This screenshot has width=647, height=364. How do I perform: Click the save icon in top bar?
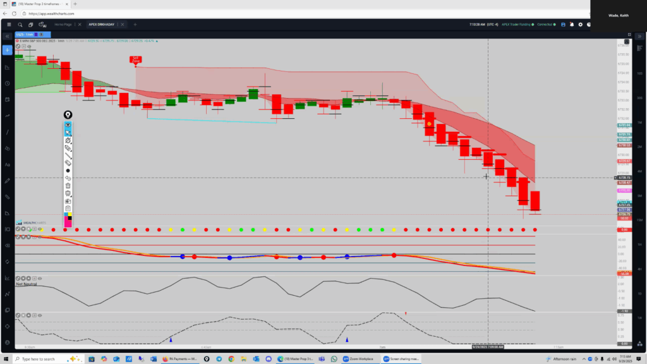pos(563,25)
